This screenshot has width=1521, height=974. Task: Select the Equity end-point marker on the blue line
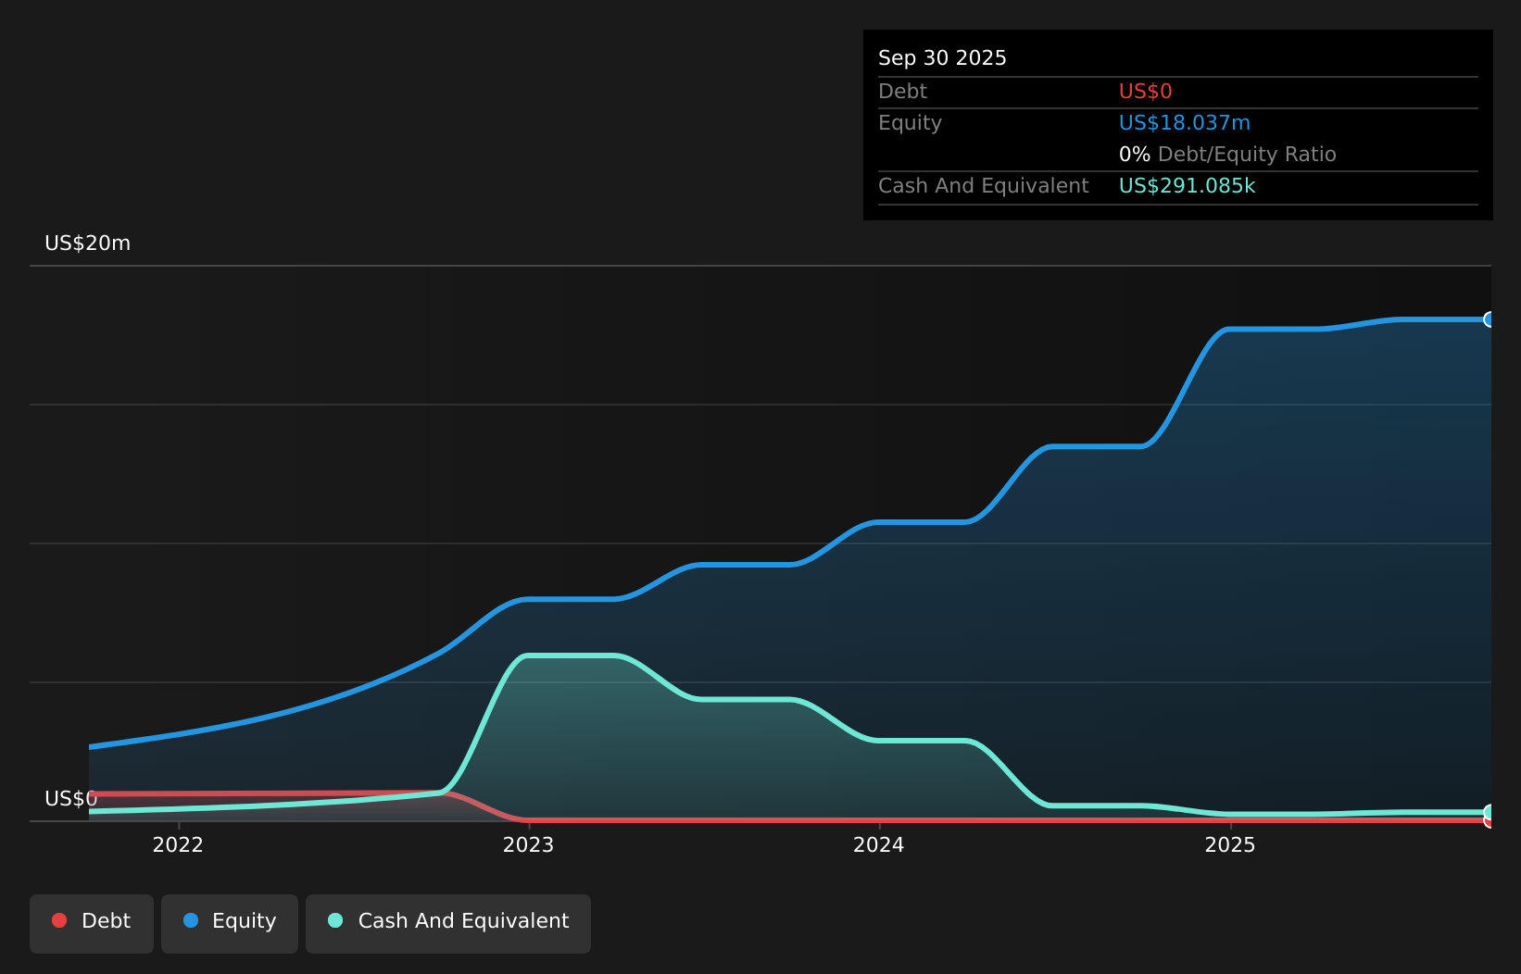[1490, 319]
